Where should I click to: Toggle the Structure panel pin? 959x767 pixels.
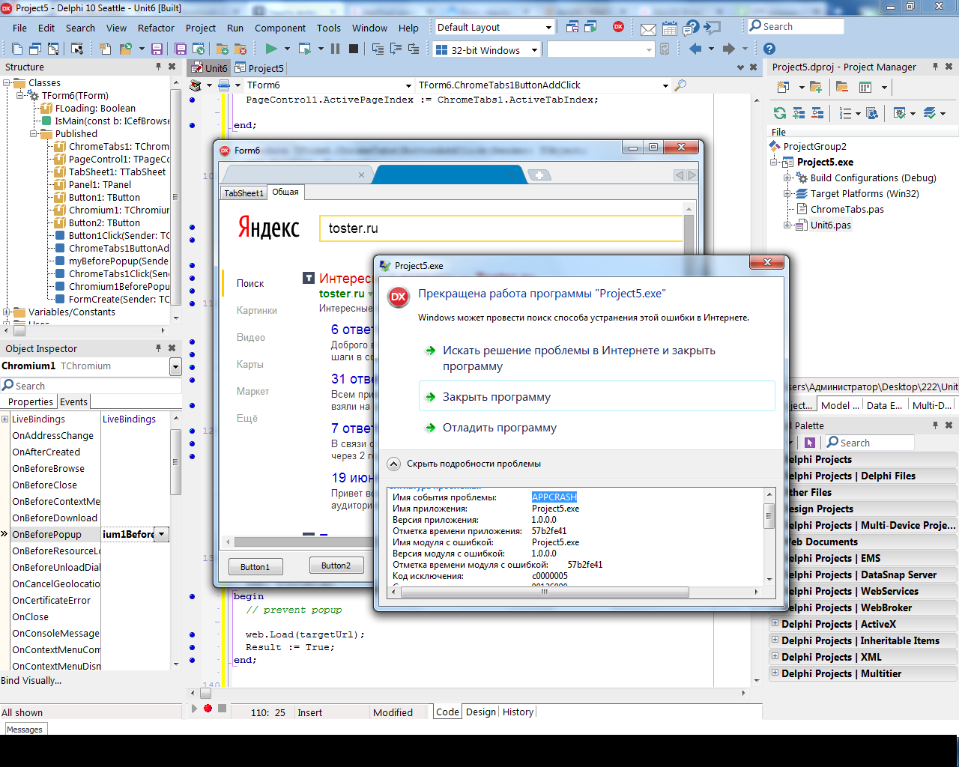158,67
